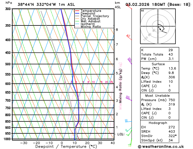Click the 850 hPa pressure label

click(9, 121)
